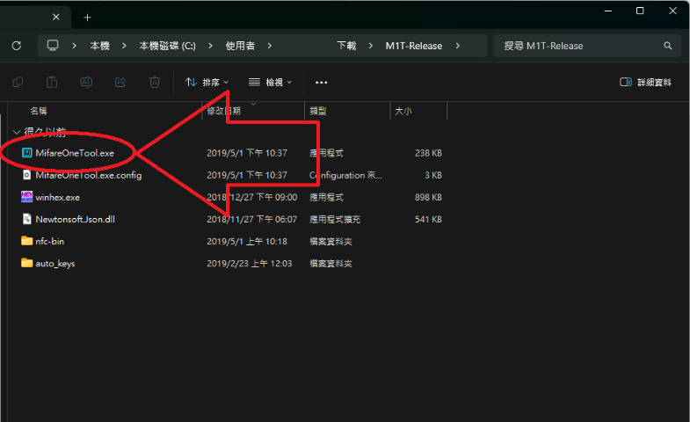690x422 pixels.
Task: Sort by the 名稱 column header
Action: coord(39,111)
